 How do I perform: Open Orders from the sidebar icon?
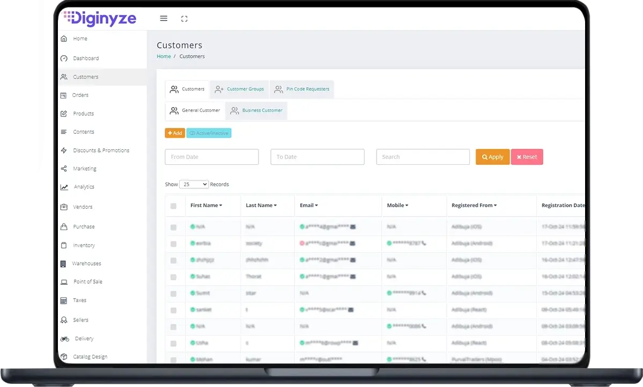[x=63, y=95]
